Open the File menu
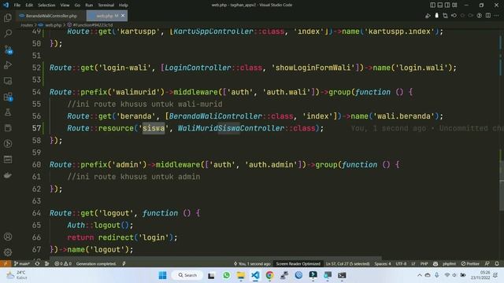This screenshot has width=504, height=283. pos(17,6)
